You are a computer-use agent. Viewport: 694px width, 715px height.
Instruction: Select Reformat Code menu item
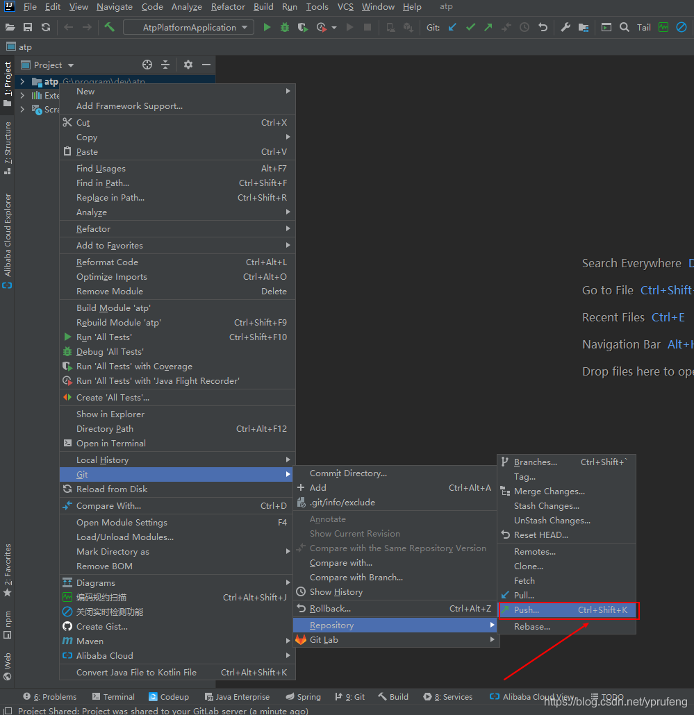click(177, 262)
